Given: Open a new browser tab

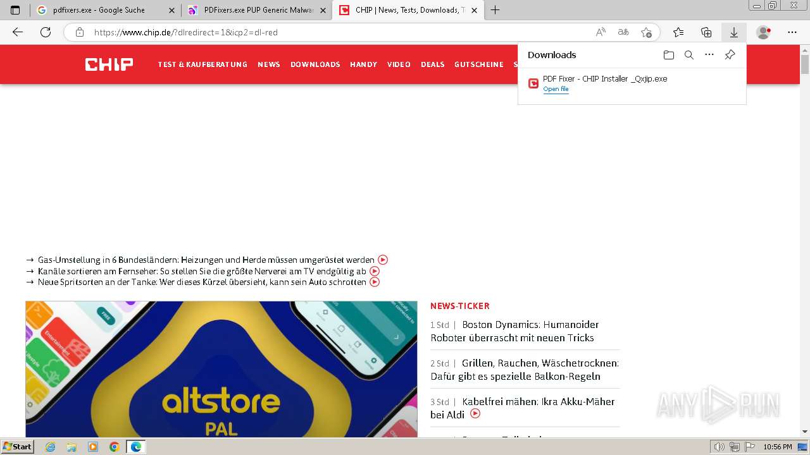Looking at the screenshot, I should (x=495, y=10).
